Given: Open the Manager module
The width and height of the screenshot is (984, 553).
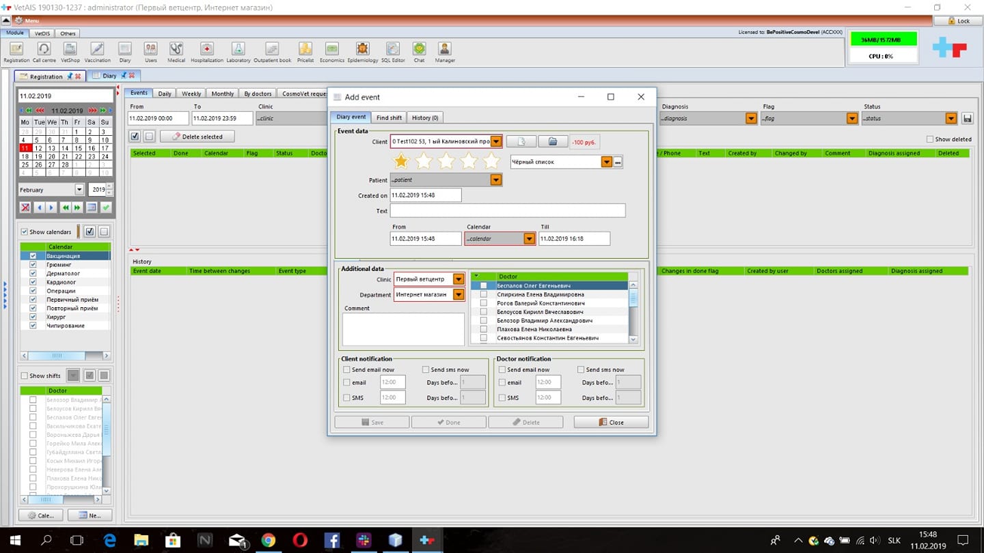Looking at the screenshot, I should click(x=445, y=52).
